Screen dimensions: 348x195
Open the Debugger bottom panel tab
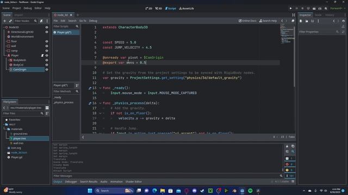71,182
